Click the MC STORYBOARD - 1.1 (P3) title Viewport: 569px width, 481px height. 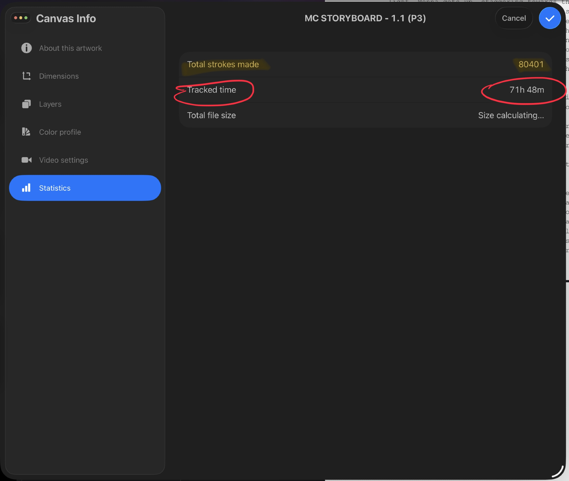(x=365, y=18)
